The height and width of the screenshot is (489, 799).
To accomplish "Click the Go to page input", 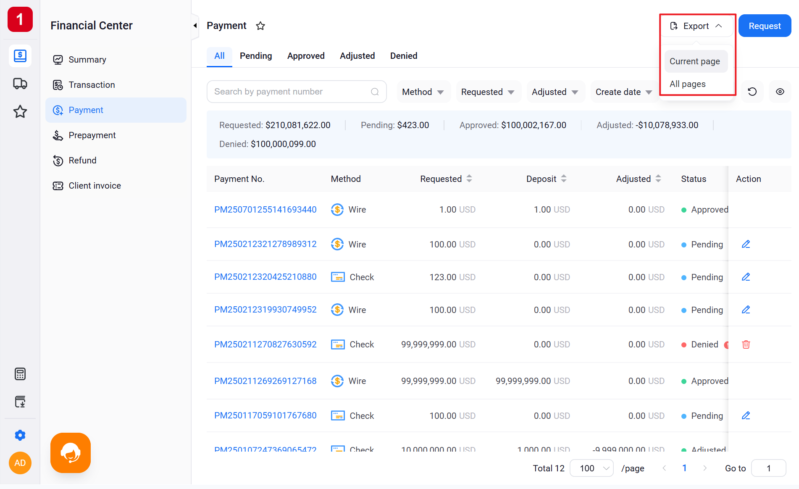I will click(x=768, y=468).
